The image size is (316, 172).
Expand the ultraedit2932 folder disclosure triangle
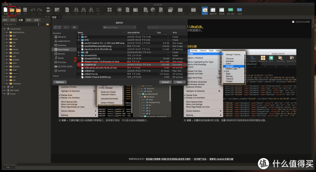tap(79, 55)
